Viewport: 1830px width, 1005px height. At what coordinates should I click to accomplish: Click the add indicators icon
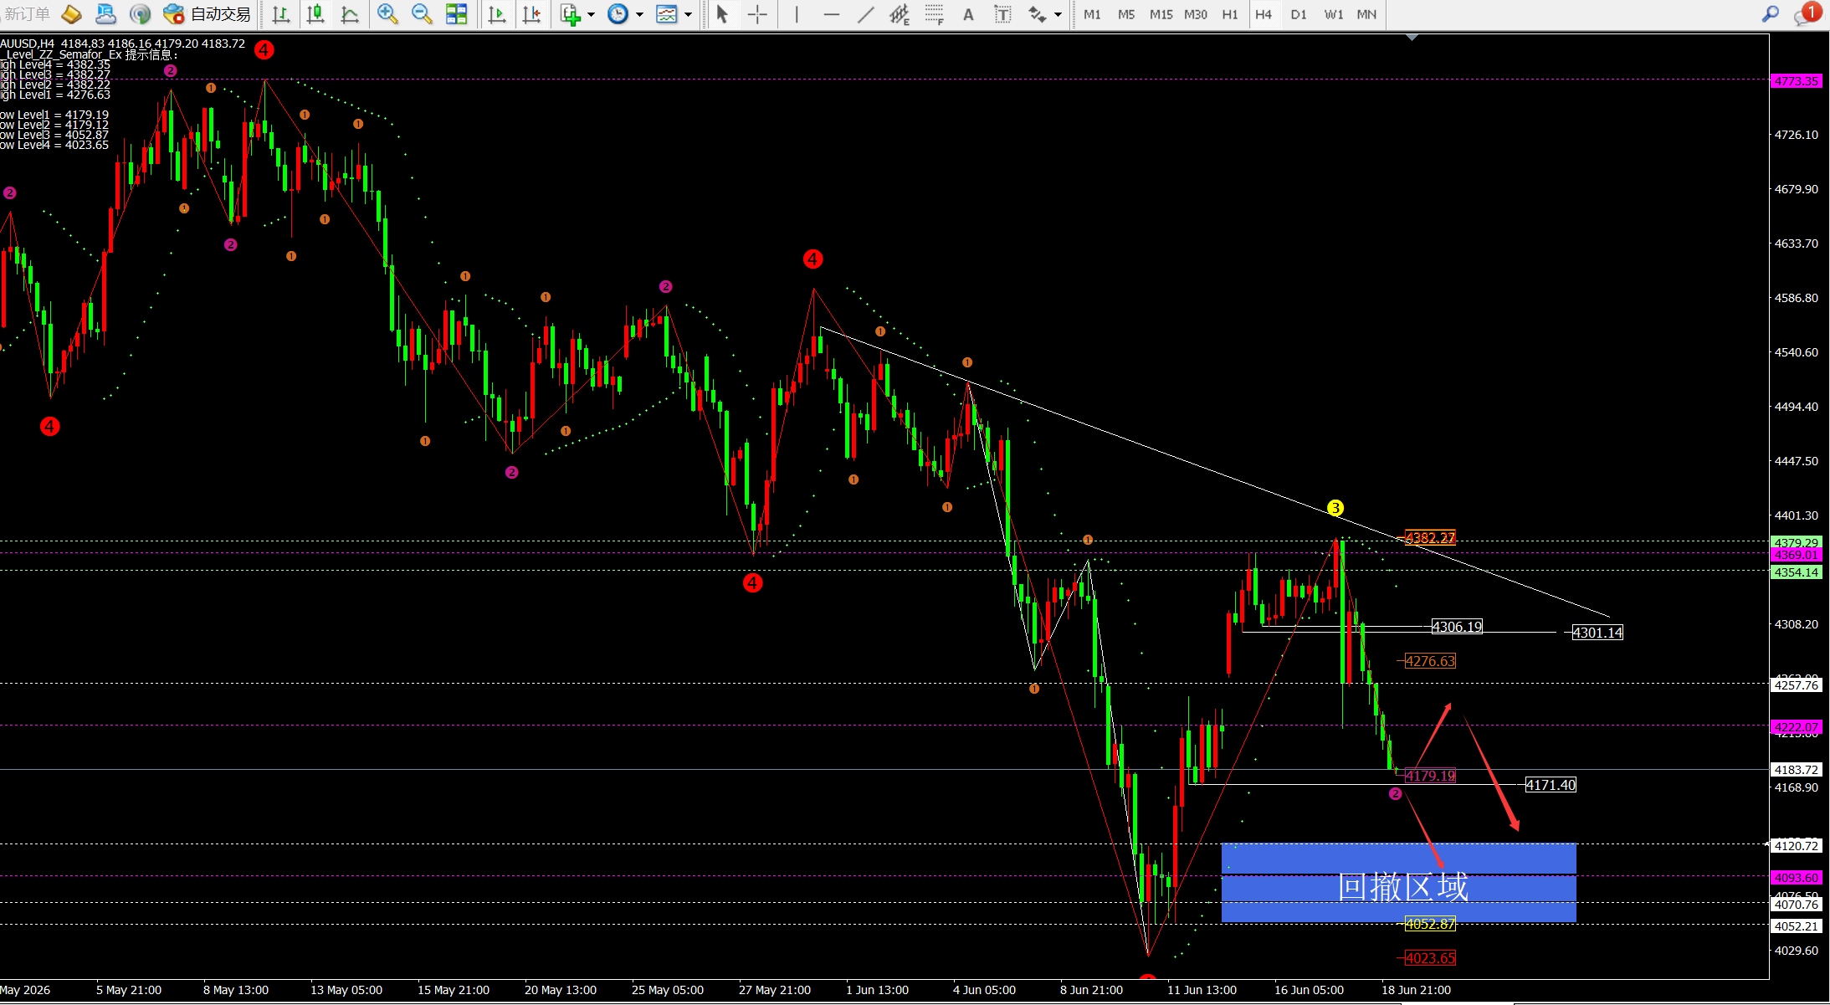(x=571, y=14)
